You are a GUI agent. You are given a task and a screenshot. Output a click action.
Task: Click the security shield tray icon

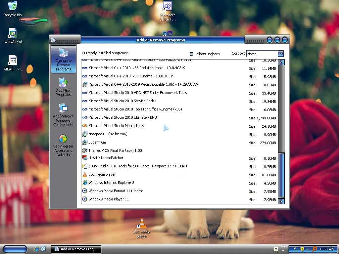tap(302, 249)
